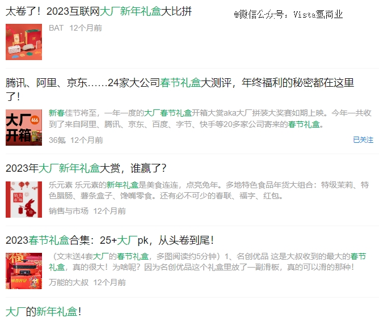Click the 大厂开箱 thumbnail image

coord(24,128)
